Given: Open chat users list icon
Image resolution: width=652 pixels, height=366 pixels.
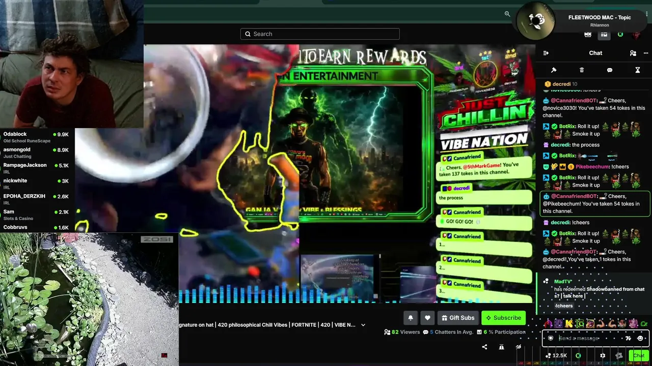Looking at the screenshot, I should tap(633, 53).
